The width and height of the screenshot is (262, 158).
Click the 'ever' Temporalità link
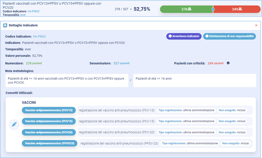click(x=23, y=15)
